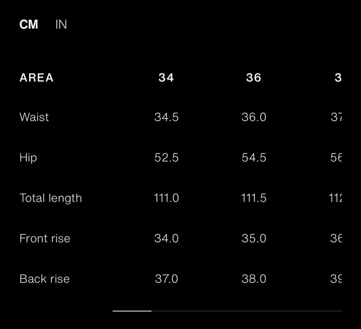Select back rise value 37.0

(x=166, y=279)
